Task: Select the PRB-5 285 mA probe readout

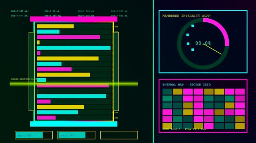Action: tap(53, 16)
